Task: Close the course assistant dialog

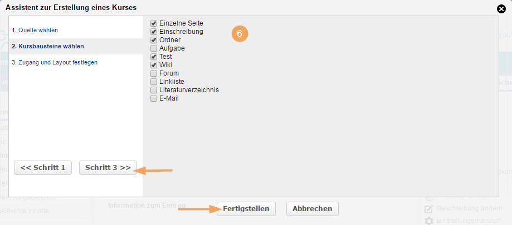Action: [x=501, y=8]
